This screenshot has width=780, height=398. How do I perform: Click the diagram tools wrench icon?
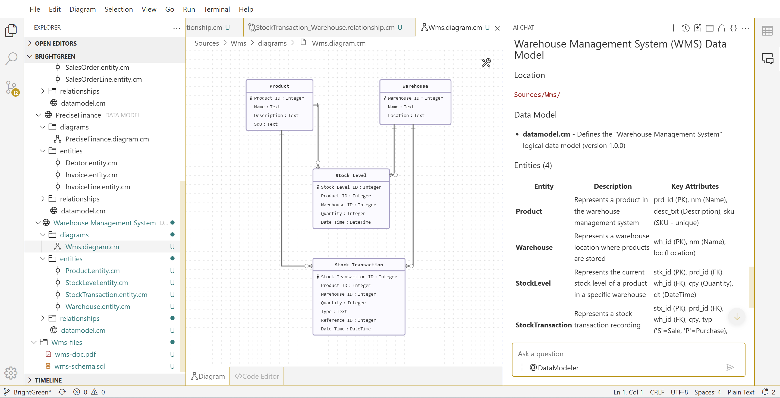(486, 63)
